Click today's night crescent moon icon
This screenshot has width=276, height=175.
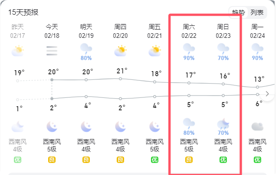coord(52,127)
